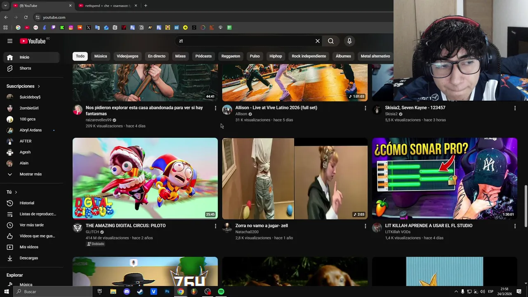
Task: Click Google bookmark in bookmarks bar
Action: tap(18, 28)
